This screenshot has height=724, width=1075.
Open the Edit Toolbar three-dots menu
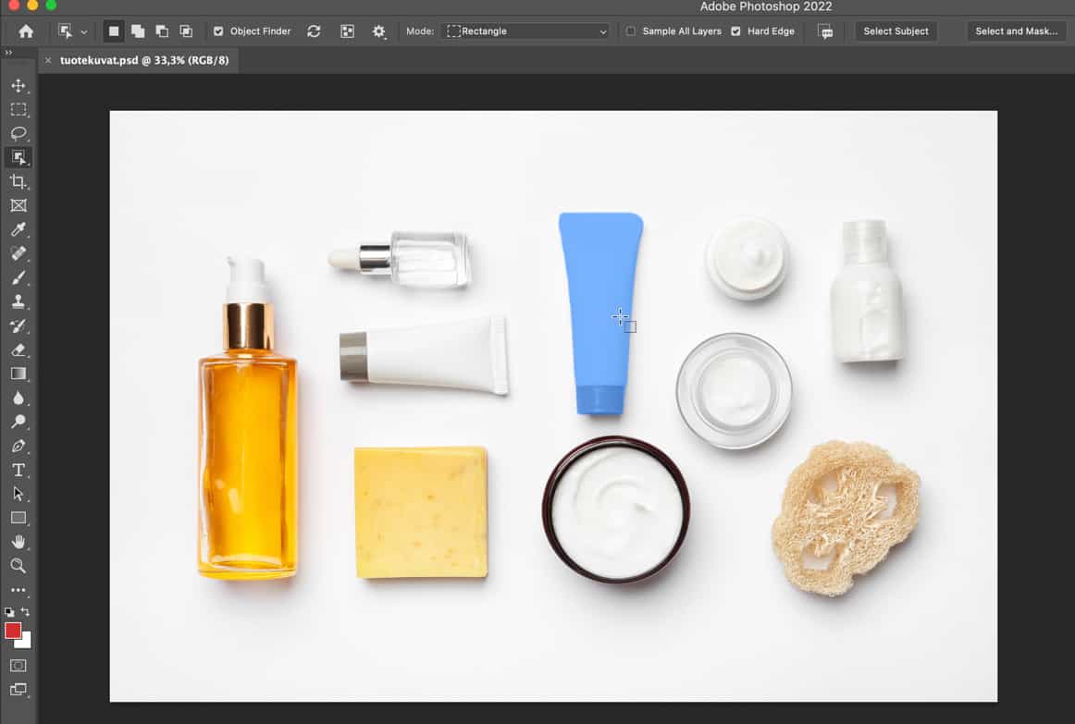coord(19,590)
